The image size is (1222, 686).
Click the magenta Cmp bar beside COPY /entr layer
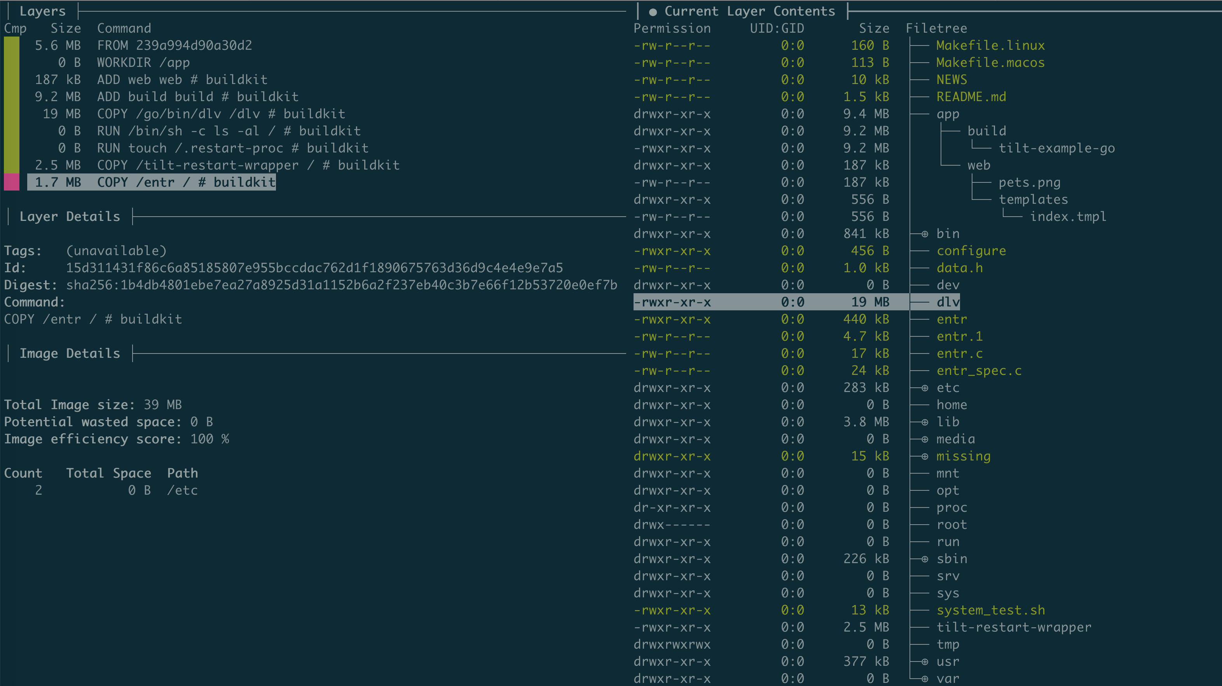click(11, 182)
